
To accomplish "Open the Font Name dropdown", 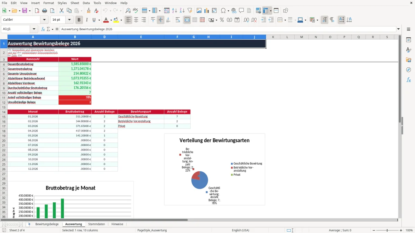I will [44, 20].
